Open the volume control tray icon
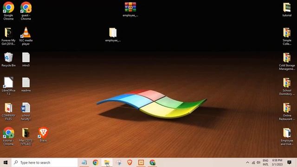297x167 pixels. (258, 162)
